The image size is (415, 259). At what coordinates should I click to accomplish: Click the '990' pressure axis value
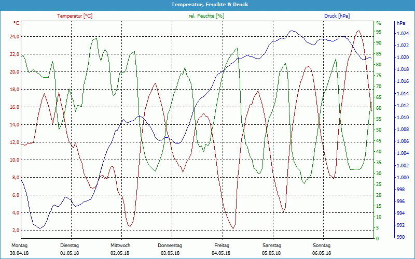[400, 237]
